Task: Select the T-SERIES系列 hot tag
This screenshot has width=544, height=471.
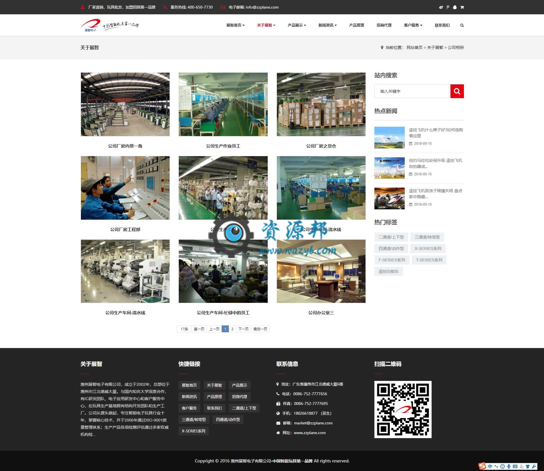Action: [x=429, y=260]
